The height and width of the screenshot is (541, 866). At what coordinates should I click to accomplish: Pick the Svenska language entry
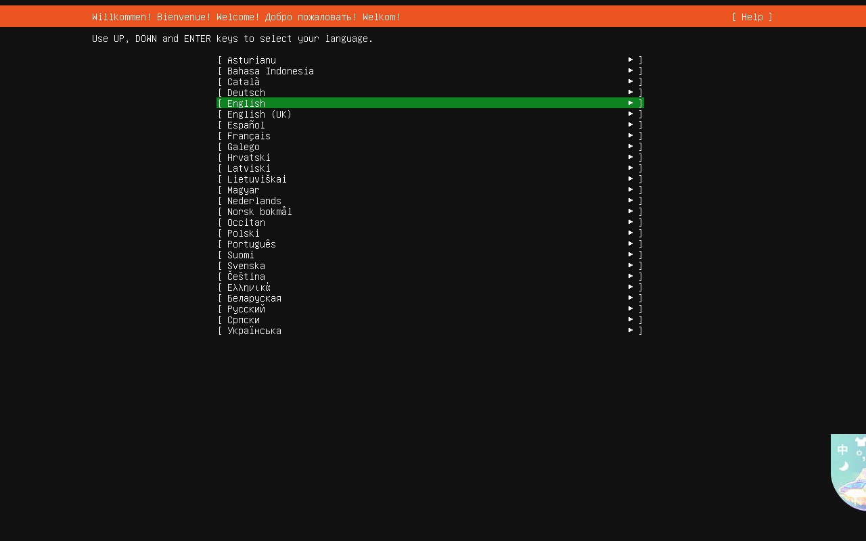246,266
